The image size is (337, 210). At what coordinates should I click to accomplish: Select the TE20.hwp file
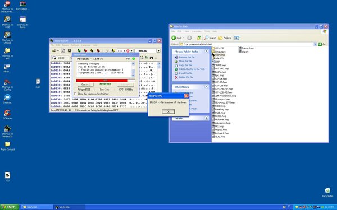pyautogui.click(x=218, y=136)
